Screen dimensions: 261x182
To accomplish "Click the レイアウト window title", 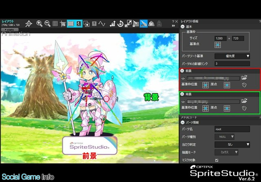I will coord(8,21).
